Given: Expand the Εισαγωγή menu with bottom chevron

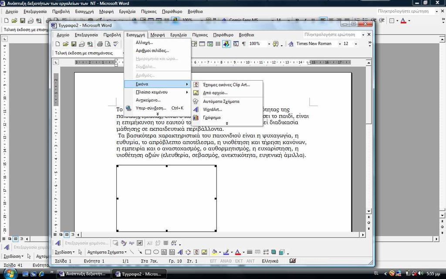Looking at the screenshot, I should (x=158, y=114).
